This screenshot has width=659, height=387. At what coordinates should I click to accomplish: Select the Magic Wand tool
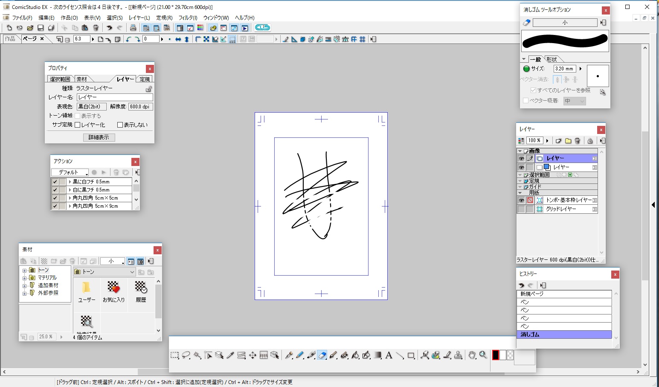coord(197,355)
